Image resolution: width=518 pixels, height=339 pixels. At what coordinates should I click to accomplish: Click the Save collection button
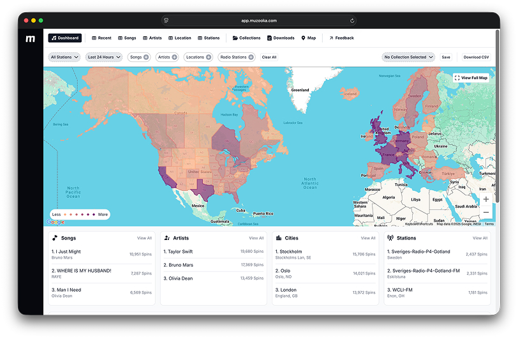(x=446, y=57)
